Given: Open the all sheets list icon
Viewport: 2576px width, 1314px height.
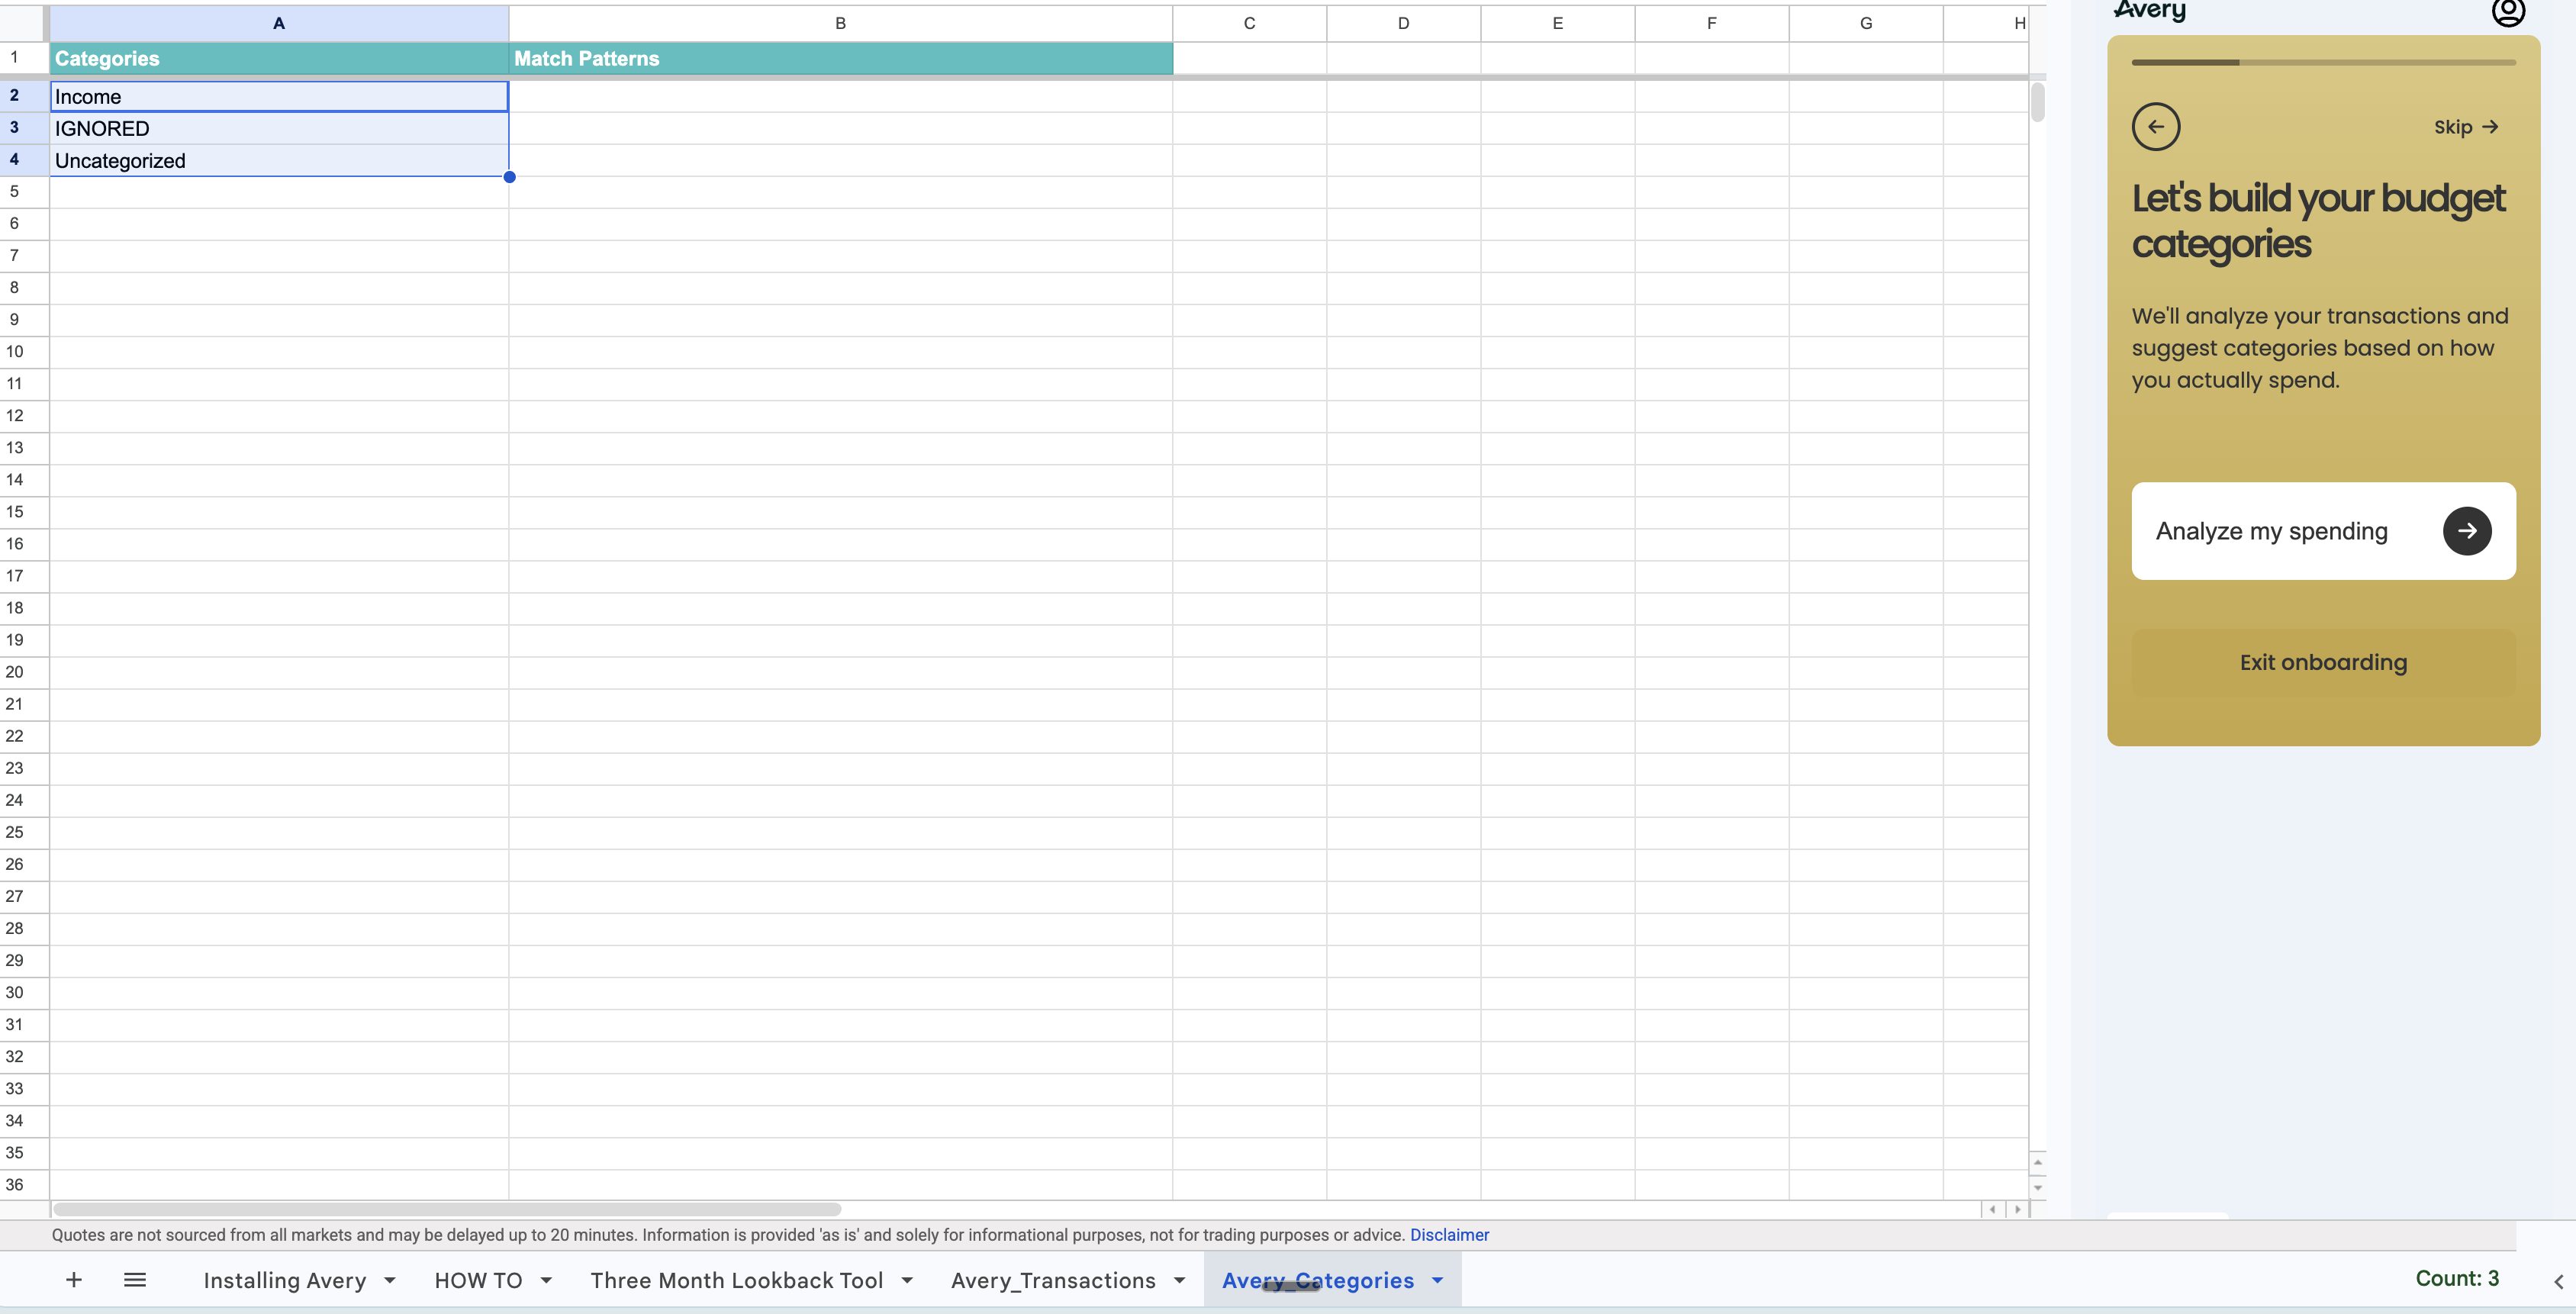Looking at the screenshot, I should coord(134,1280).
